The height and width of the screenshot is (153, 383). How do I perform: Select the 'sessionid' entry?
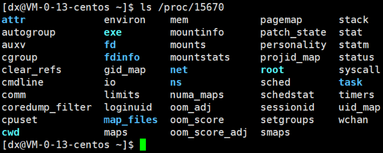click(x=287, y=108)
